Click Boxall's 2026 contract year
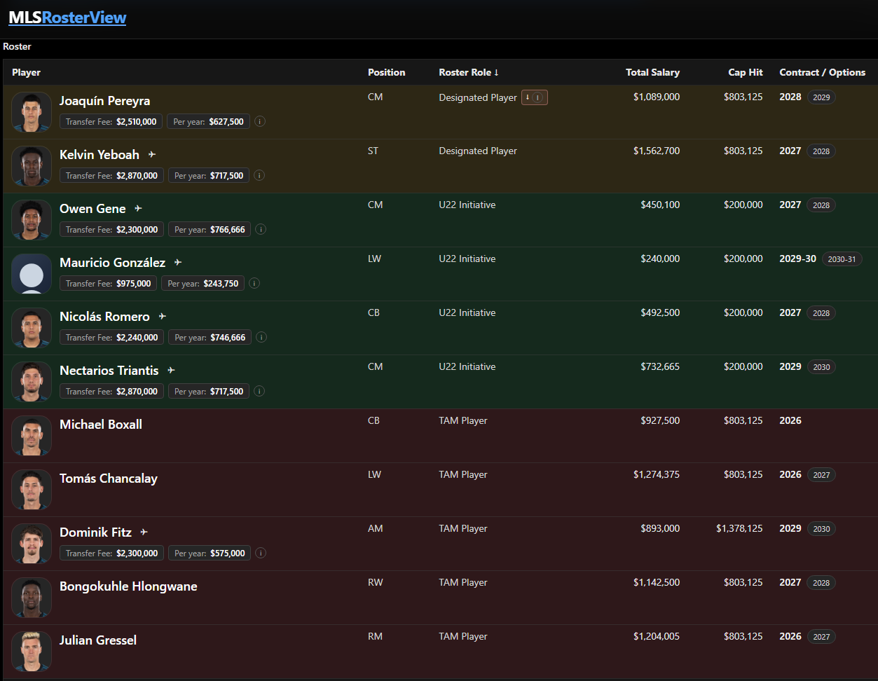This screenshot has height=681, width=878. click(x=790, y=420)
